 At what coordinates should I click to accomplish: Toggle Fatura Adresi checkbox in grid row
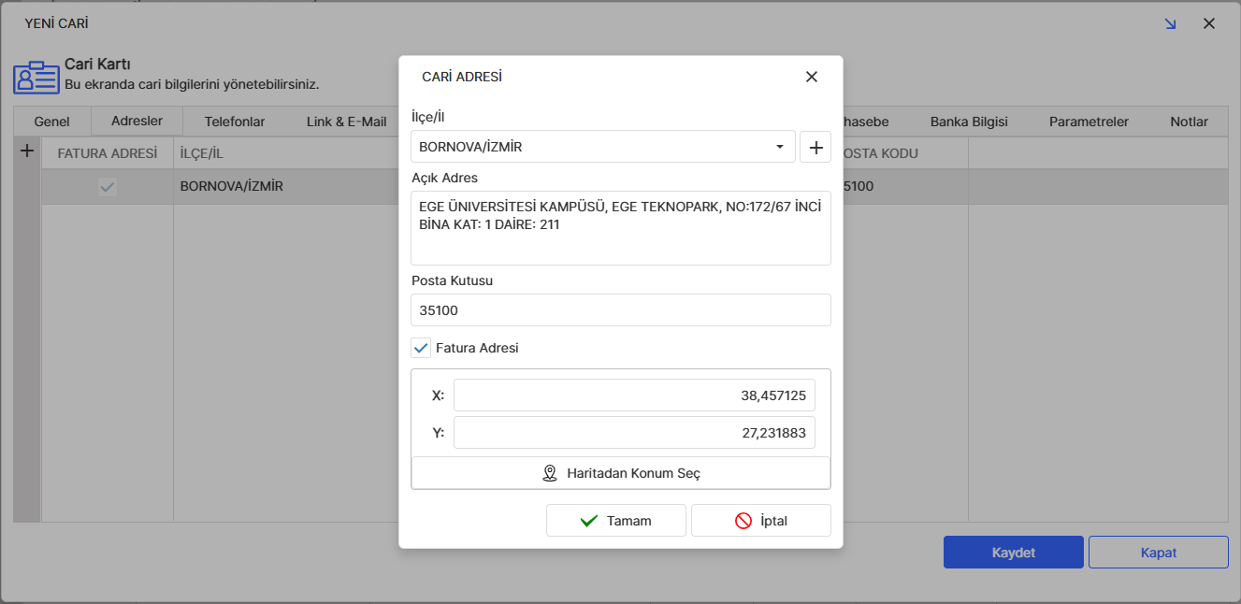pos(108,187)
